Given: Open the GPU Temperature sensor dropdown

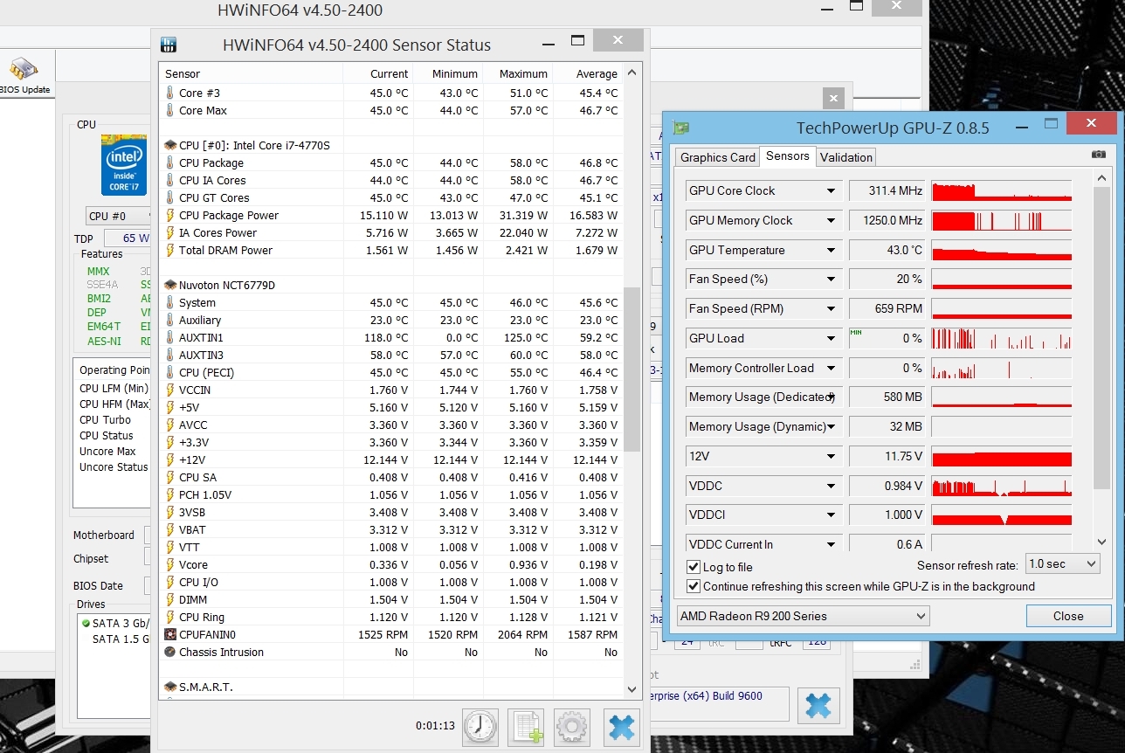Looking at the screenshot, I should [832, 250].
